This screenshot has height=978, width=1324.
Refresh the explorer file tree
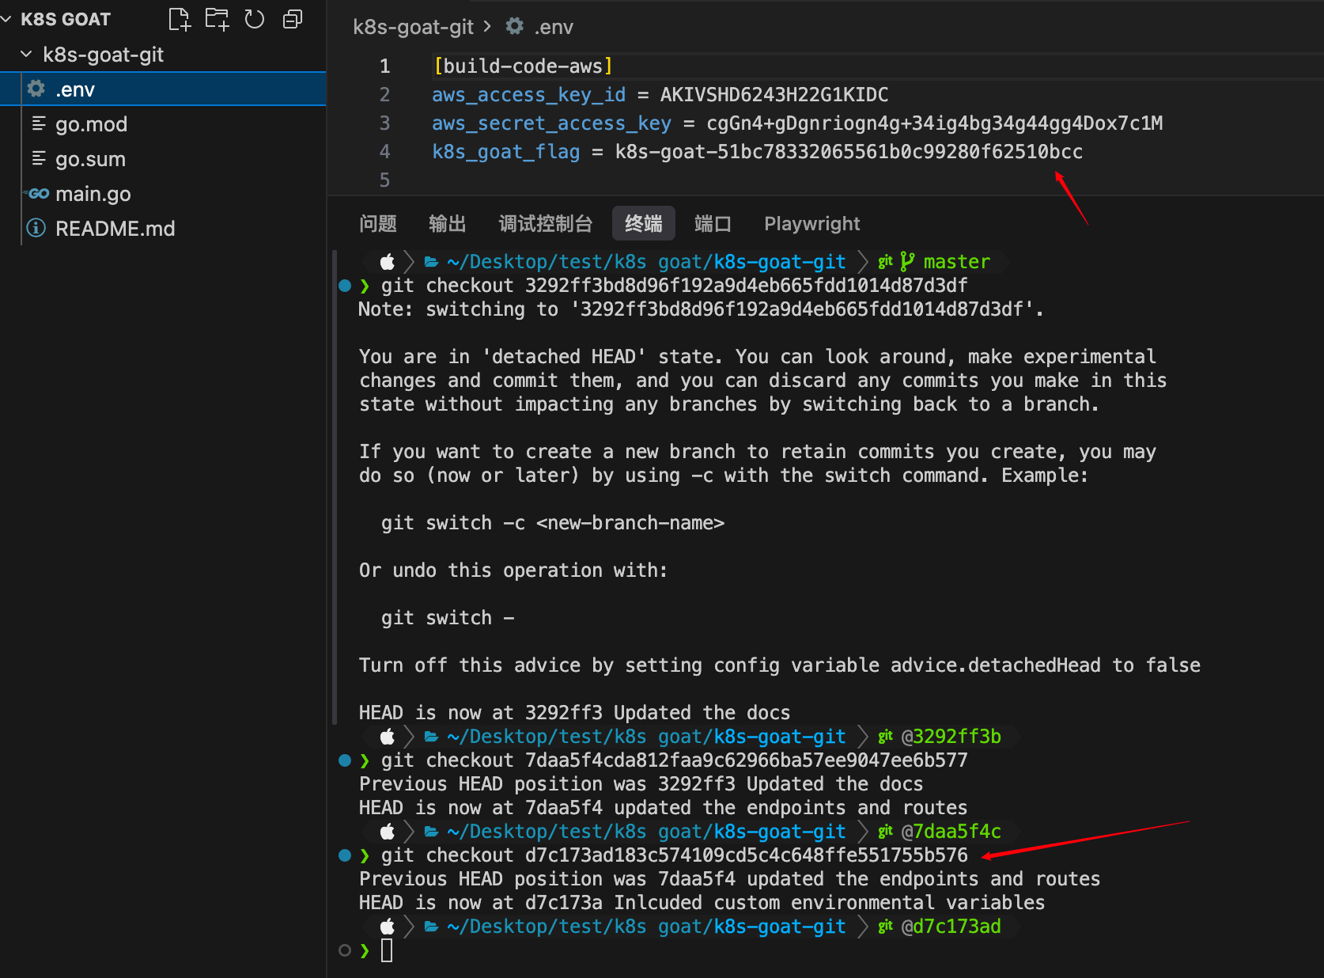click(x=254, y=19)
